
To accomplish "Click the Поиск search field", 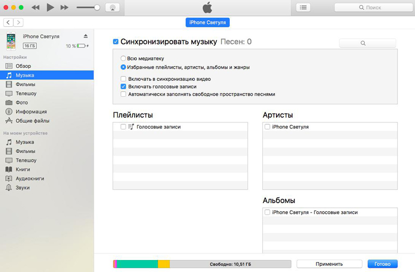I will (x=374, y=7).
